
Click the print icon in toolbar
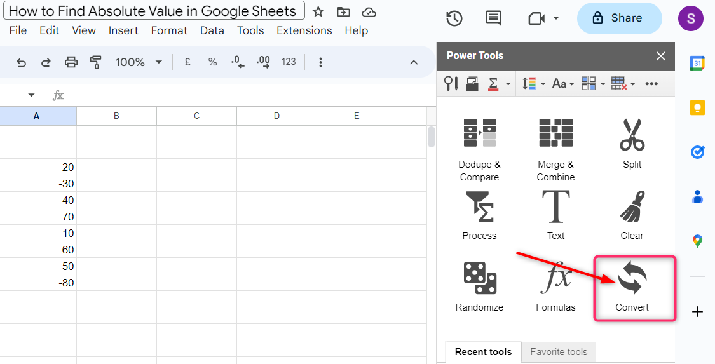coord(71,62)
